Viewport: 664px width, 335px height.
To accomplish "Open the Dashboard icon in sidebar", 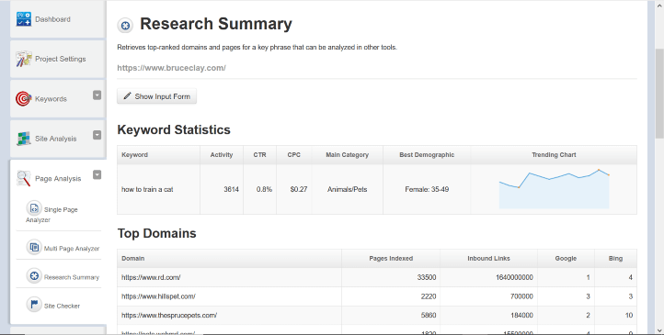I will (24, 19).
